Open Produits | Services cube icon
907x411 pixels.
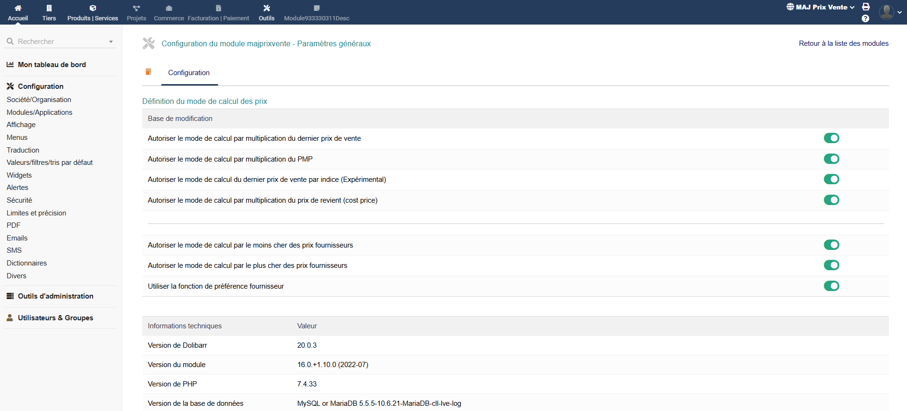93,8
